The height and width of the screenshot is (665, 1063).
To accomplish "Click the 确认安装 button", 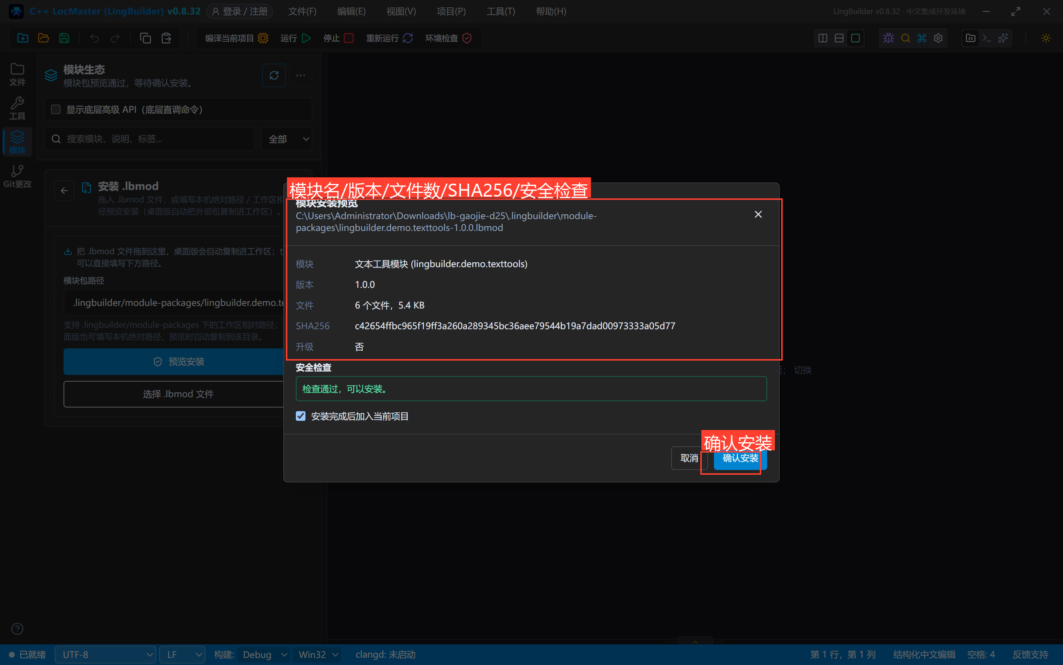I will tap(740, 458).
